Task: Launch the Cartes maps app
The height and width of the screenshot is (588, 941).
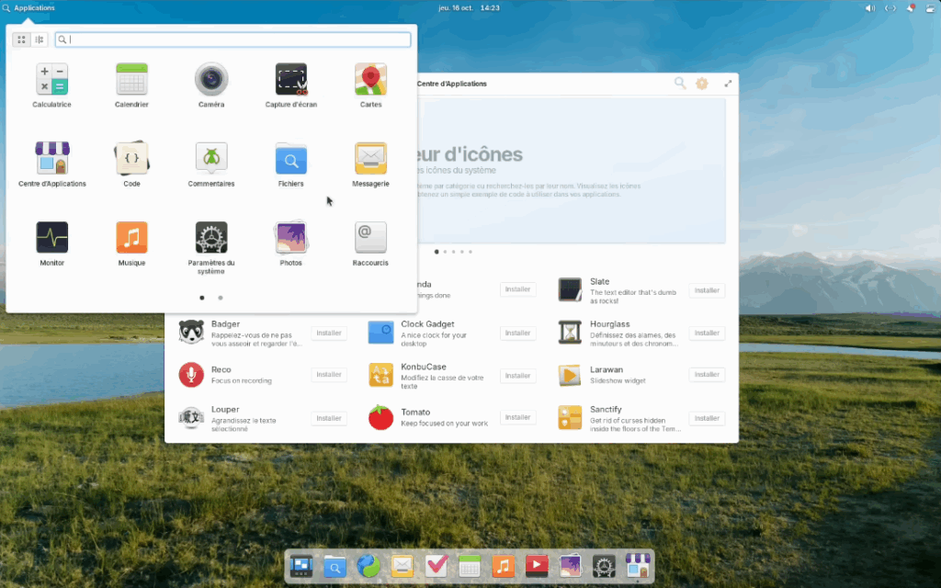Action: [370, 81]
